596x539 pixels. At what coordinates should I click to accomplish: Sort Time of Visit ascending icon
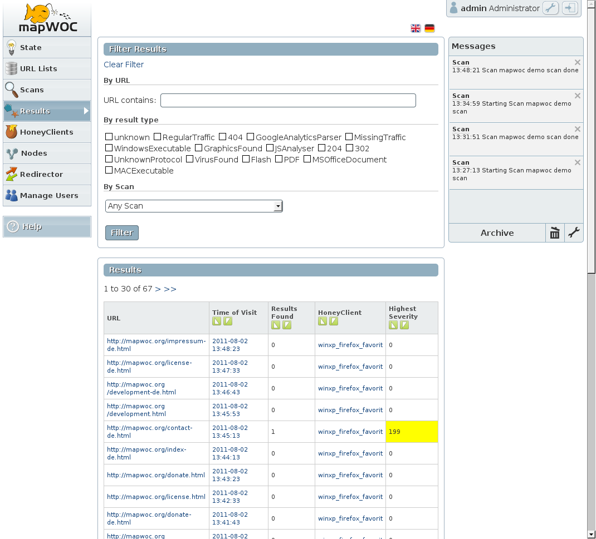coord(217,322)
